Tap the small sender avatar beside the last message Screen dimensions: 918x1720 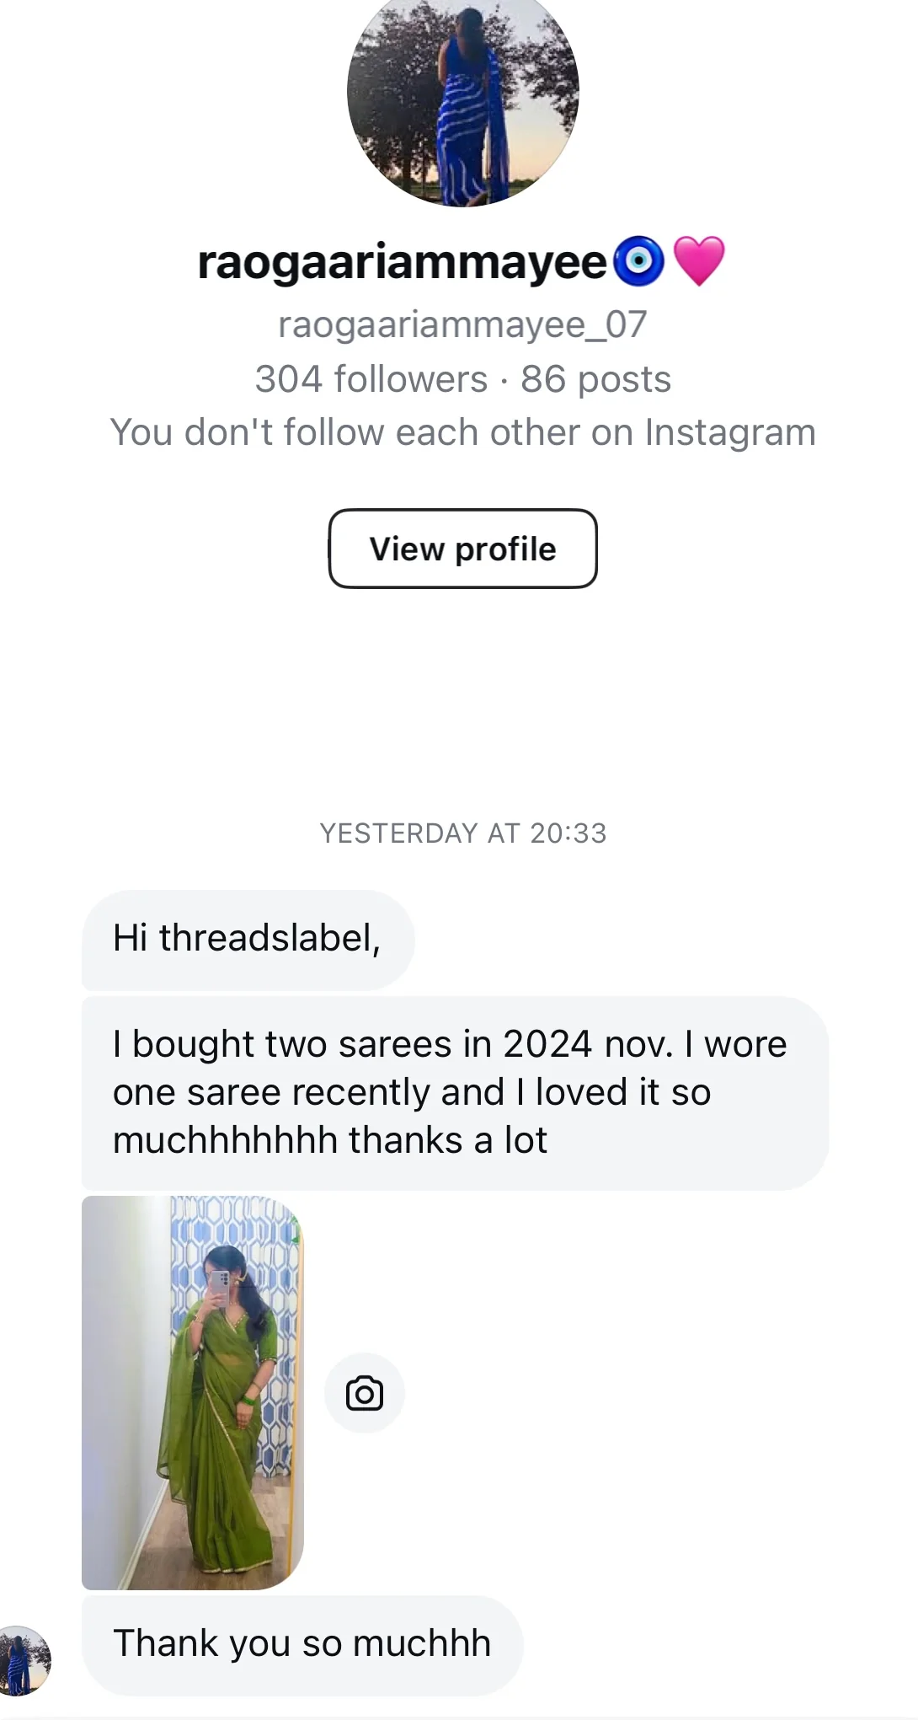(x=24, y=1660)
